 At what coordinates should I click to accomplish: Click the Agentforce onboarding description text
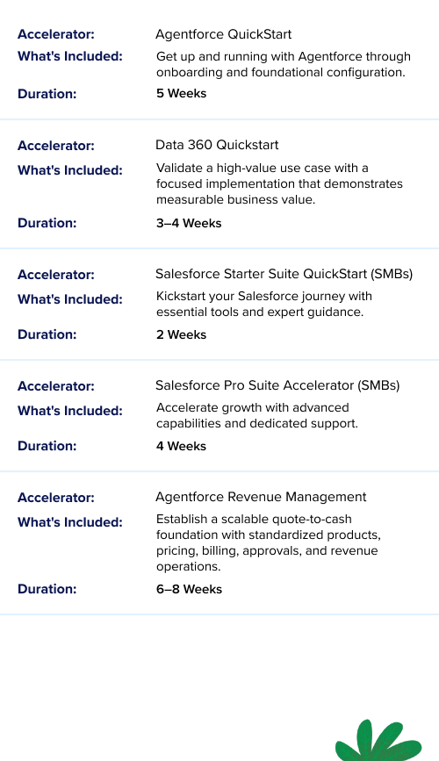click(283, 64)
